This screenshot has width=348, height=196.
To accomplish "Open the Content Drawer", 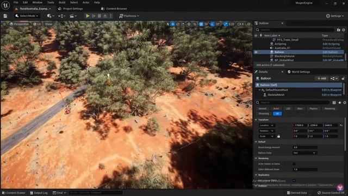I will coord(14,193).
